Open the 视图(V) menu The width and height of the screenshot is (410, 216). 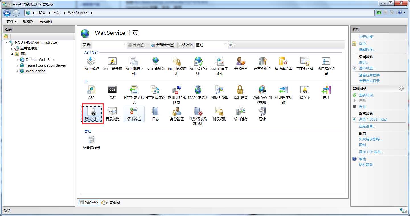[28, 22]
